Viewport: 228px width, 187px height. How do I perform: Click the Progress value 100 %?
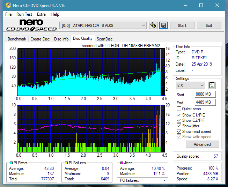click(x=213, y=168)
